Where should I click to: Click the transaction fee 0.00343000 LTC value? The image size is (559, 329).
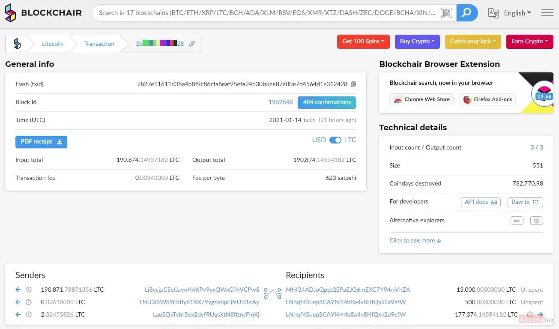157,178
